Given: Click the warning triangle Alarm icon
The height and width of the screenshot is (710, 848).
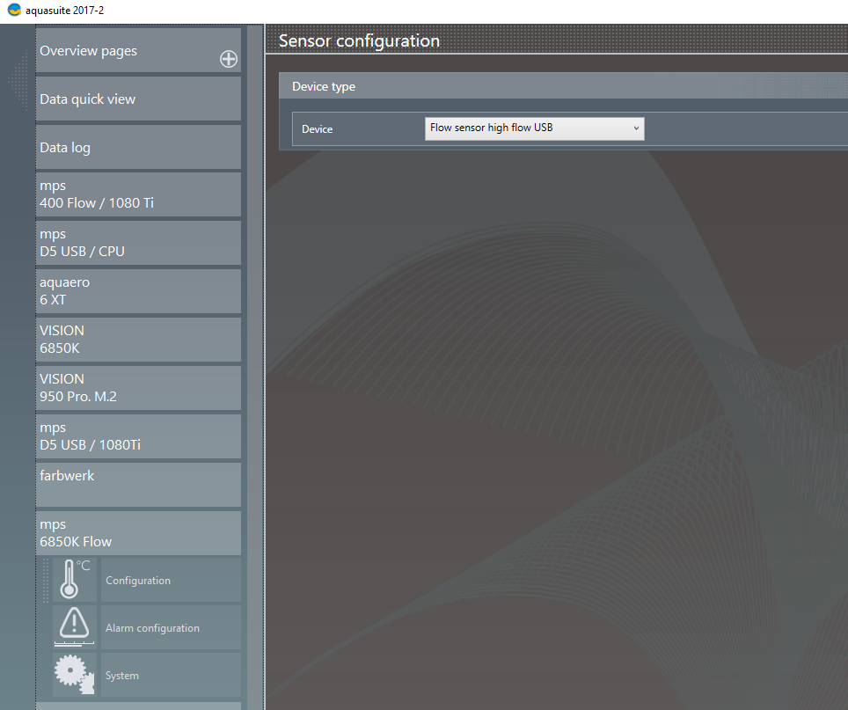Looking at the screenshot, I should coord(75,627).
